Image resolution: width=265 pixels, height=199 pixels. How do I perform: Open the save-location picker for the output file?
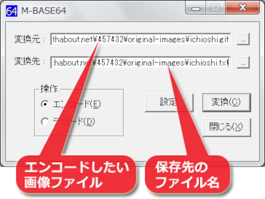[x=243, y=63]
